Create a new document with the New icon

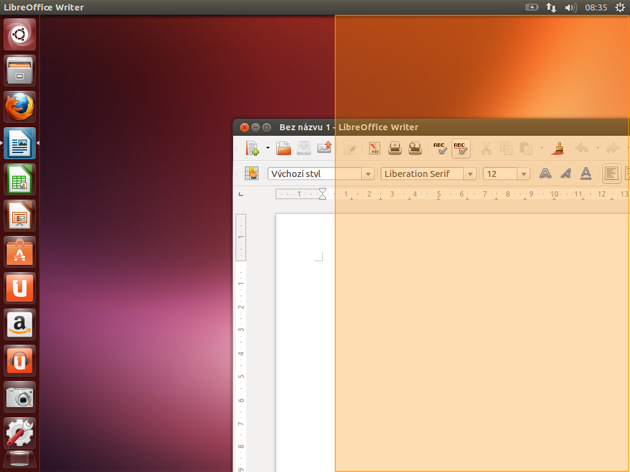tap(252, 148)
